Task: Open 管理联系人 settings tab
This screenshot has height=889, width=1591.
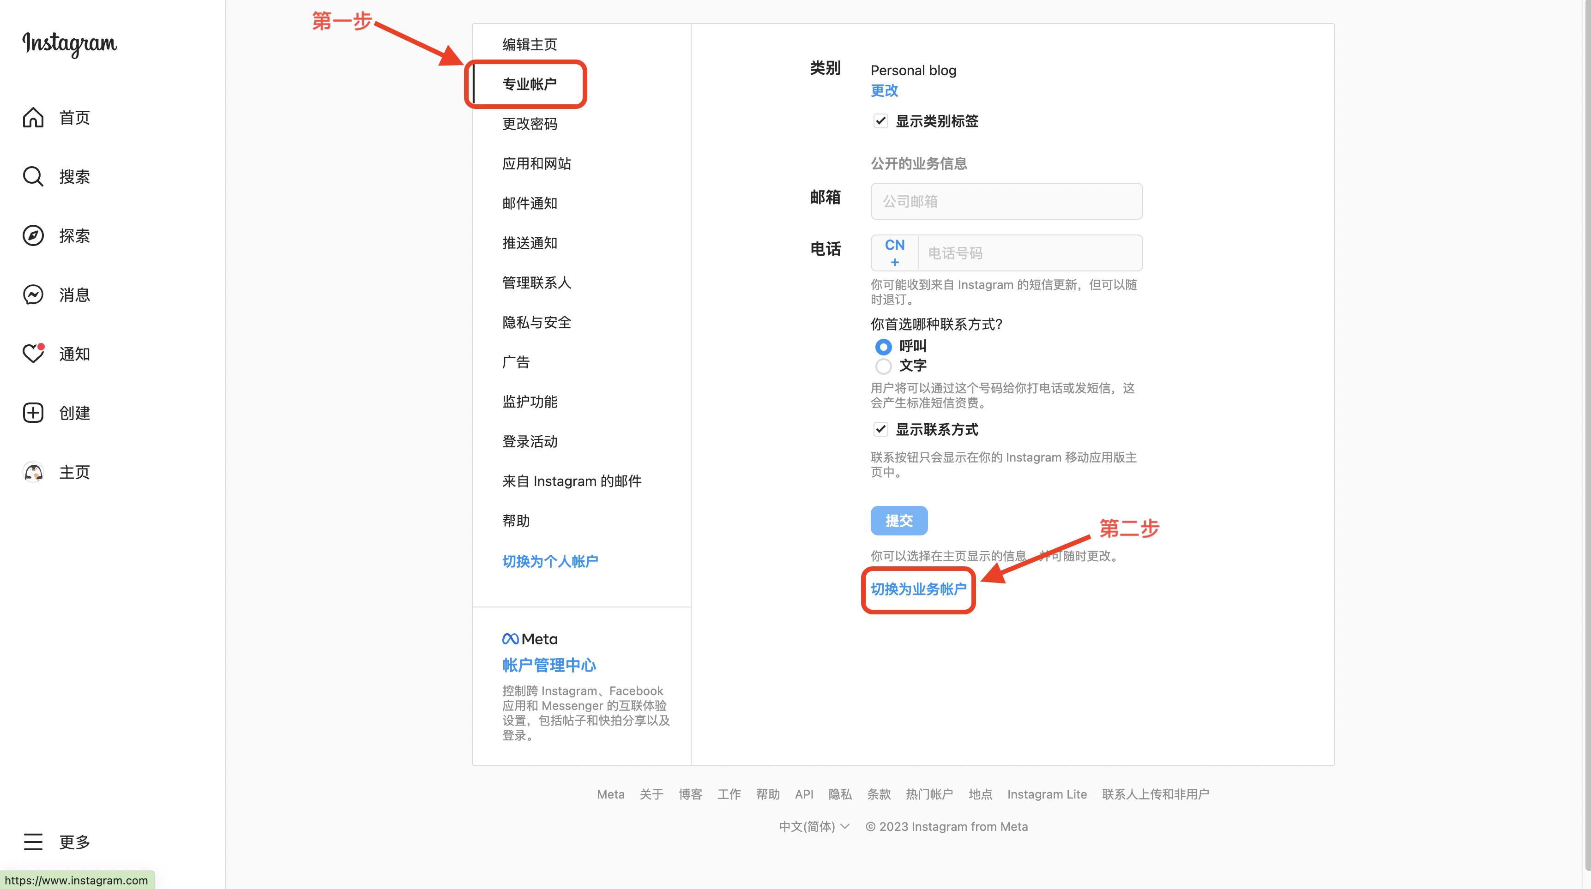Action: (581, 283)
